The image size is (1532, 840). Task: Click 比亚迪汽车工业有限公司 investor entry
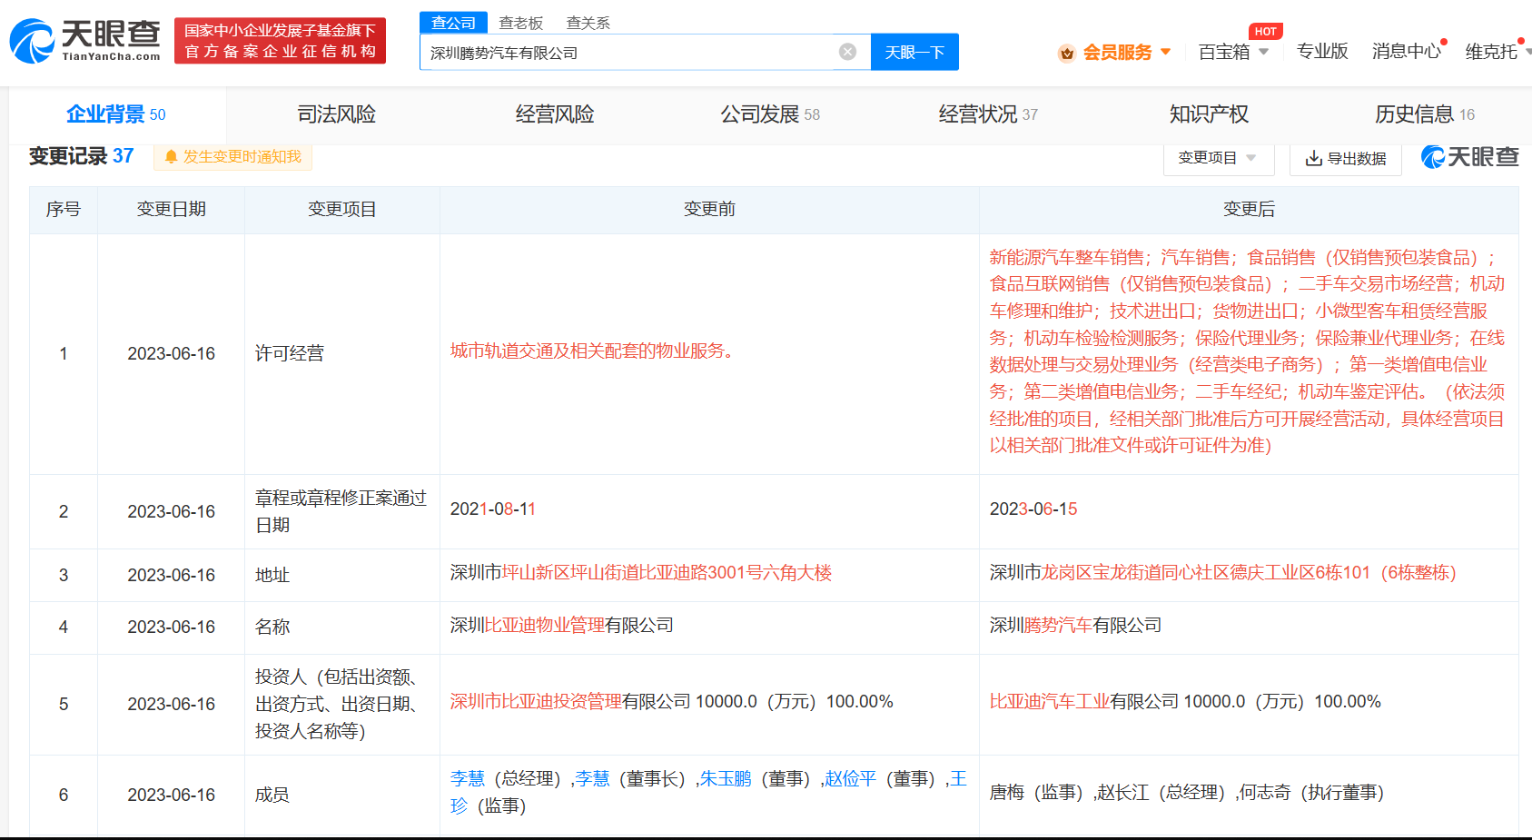[x=1185, y=702]
